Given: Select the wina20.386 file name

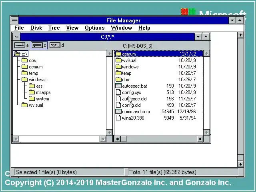Looking at the screenshot, I should point(133,118).
